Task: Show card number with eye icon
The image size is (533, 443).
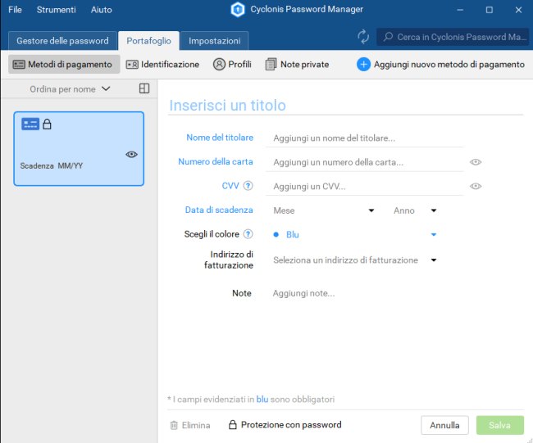Action: click(x=476, y=162)
